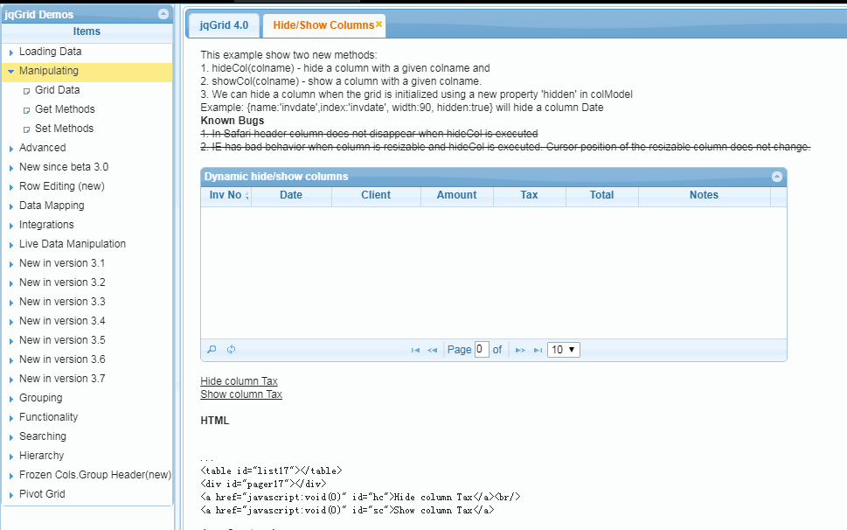
Task: Sort by the Total column header
Action: [601, 195]
